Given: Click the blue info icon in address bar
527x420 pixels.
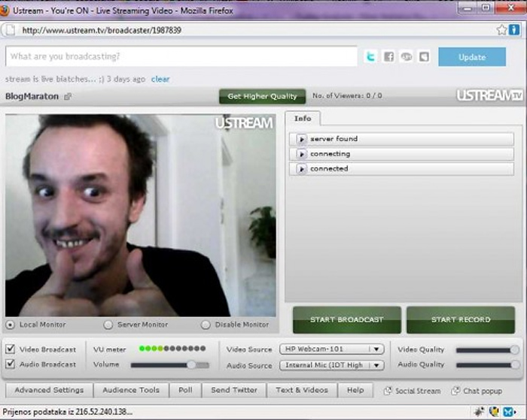Looking at the screenshot, I should [x=514, y=30].
